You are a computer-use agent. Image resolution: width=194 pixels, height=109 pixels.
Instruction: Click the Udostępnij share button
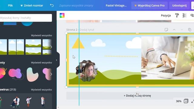point(179,5)
